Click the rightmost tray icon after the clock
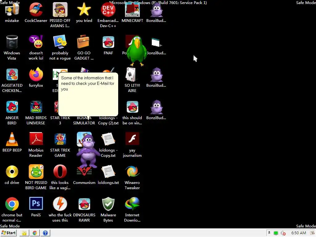 pos(312,233)
